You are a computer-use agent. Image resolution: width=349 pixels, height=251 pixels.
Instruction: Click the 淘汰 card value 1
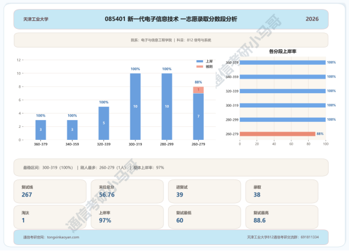coord(23,220)
